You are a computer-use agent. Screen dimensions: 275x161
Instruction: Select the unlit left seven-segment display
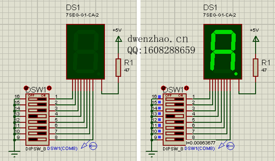pyautogui.click(x=86, y=52)
